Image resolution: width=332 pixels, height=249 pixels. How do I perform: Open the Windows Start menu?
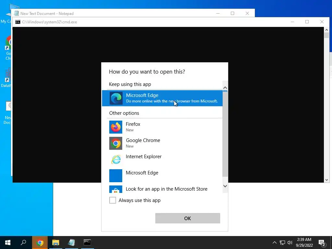pyautogui.click(x=8, y=243)
